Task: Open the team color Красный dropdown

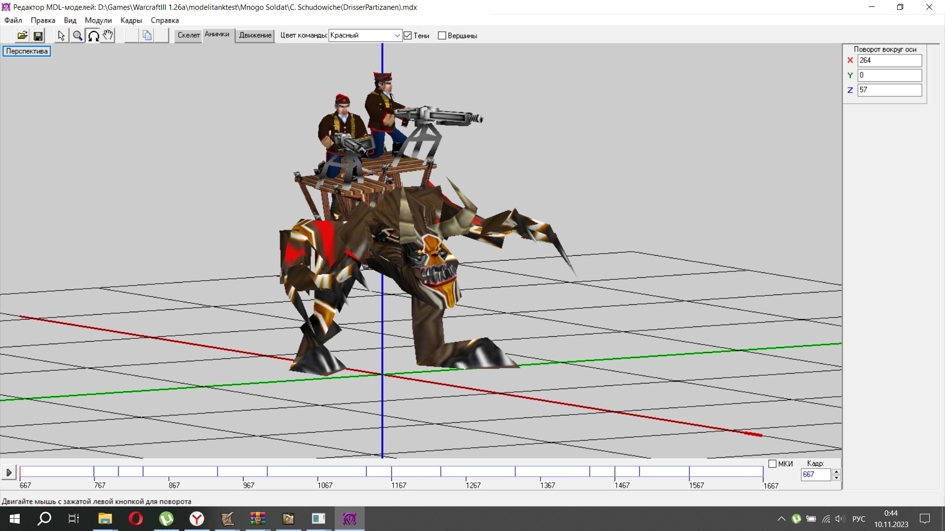Action: [397, 35]
